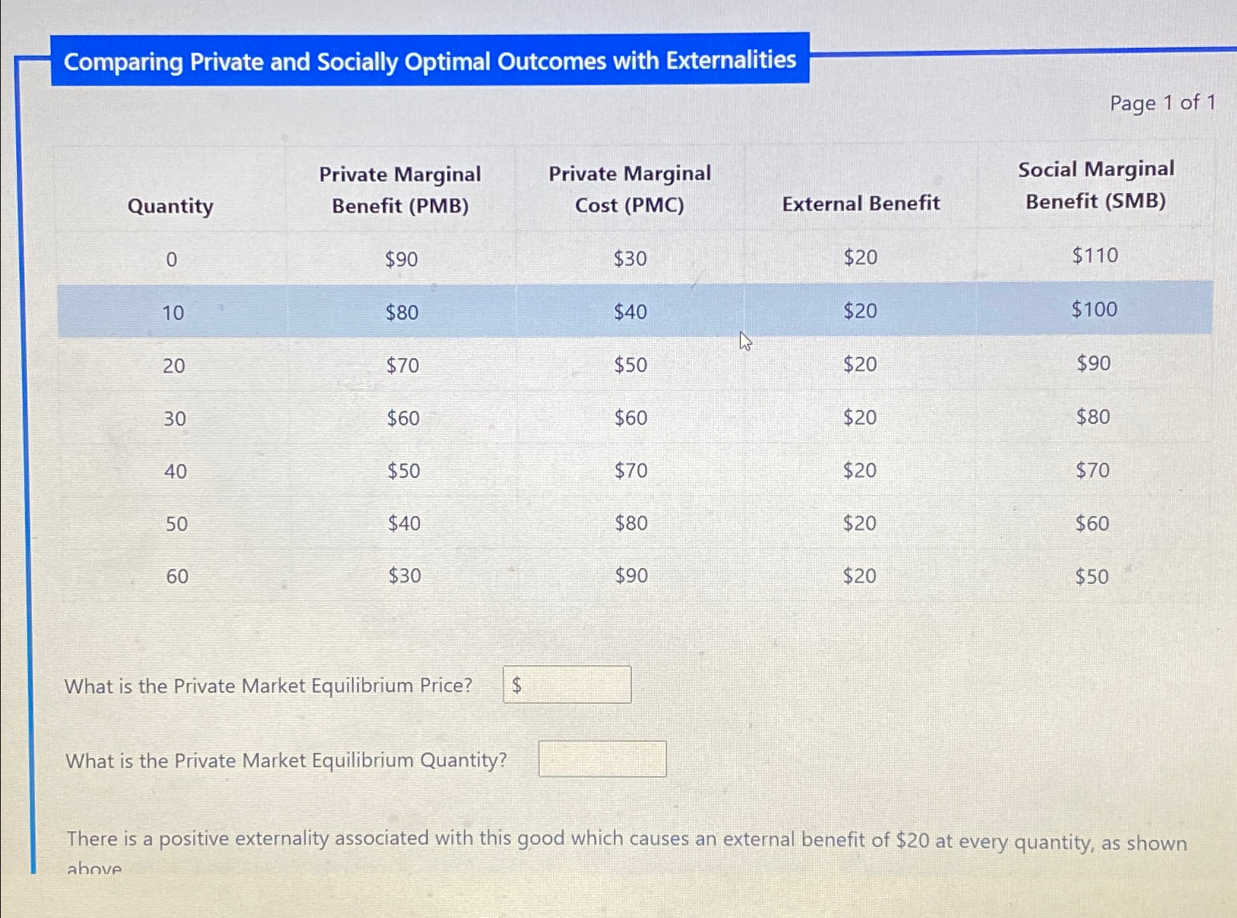1237x918 pixels.
Task: Click the Private Marginal Cost (PMC) header
Action: (x=629, y=189)
